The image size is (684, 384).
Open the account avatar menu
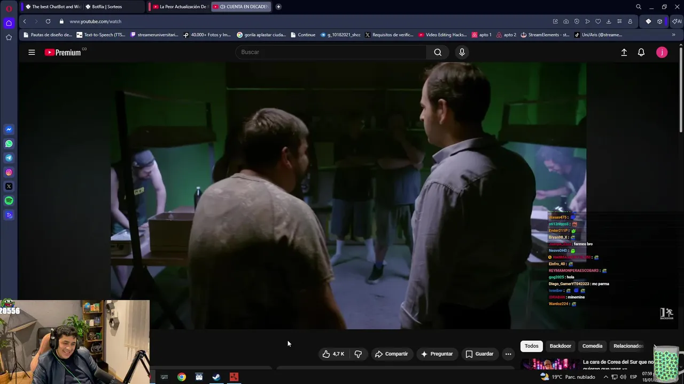(x=662, y=52)
